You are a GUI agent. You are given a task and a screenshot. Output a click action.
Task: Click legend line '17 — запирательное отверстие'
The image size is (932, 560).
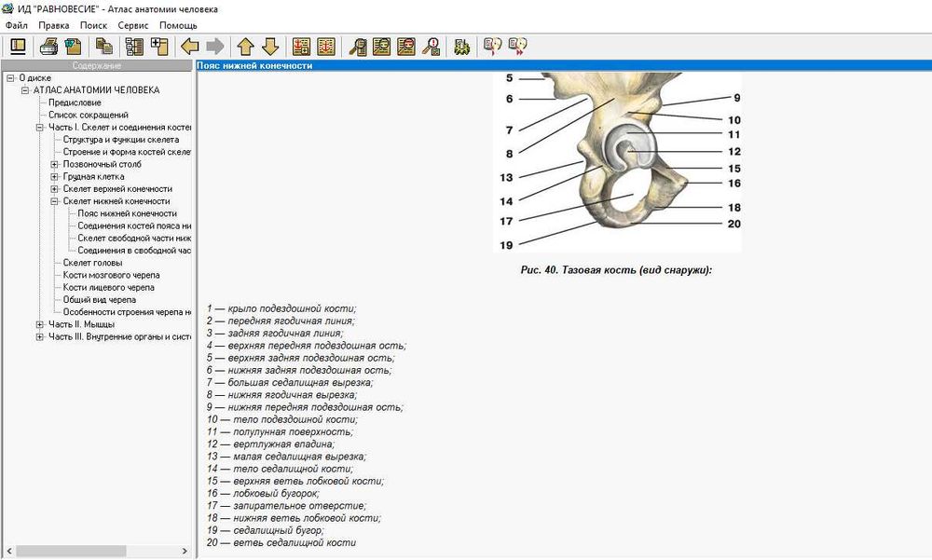286,506
